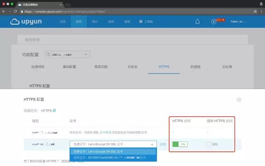The height and width of the screenshot is (166, 265).
Task: Click the padlock icon in address bar
Action: point(22,12)
